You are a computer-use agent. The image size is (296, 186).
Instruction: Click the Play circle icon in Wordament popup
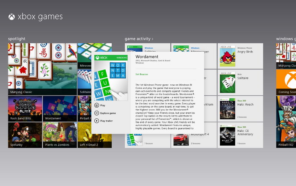97,105
